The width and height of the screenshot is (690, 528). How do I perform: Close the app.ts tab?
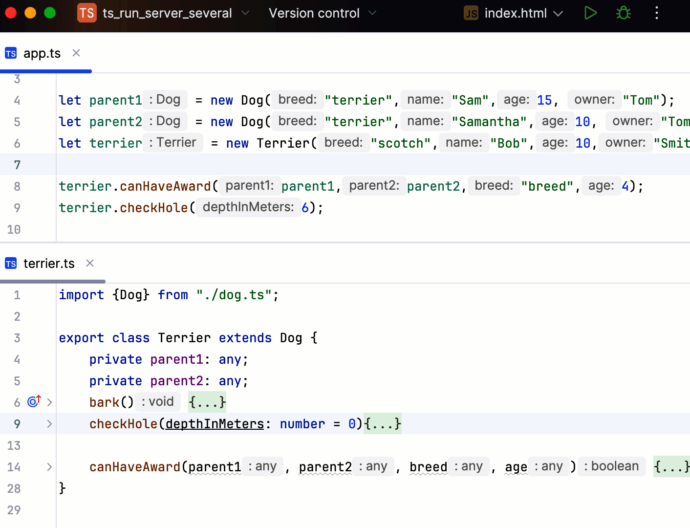coord(76,53)
